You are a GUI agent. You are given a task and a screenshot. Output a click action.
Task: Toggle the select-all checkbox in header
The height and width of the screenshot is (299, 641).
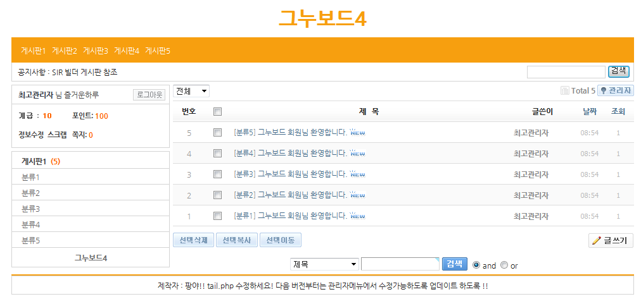(217, 111)
